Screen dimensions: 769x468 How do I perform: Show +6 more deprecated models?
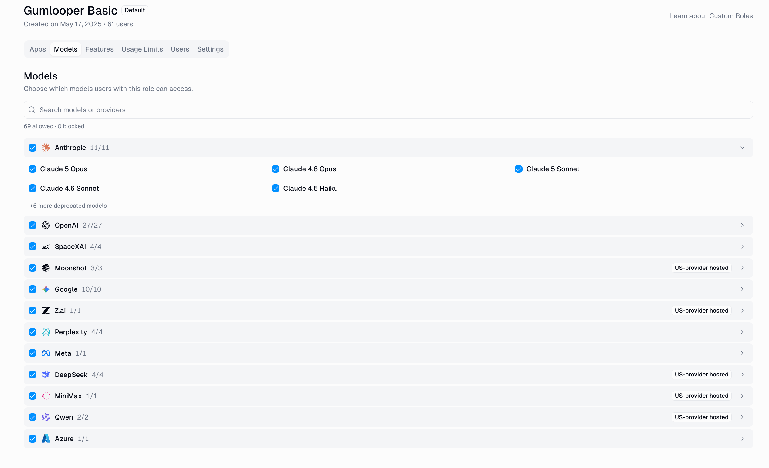[68, 206]
